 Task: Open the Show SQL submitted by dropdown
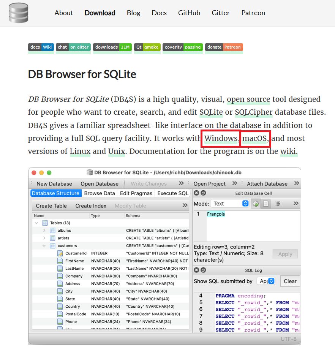[x=266, y=281]
